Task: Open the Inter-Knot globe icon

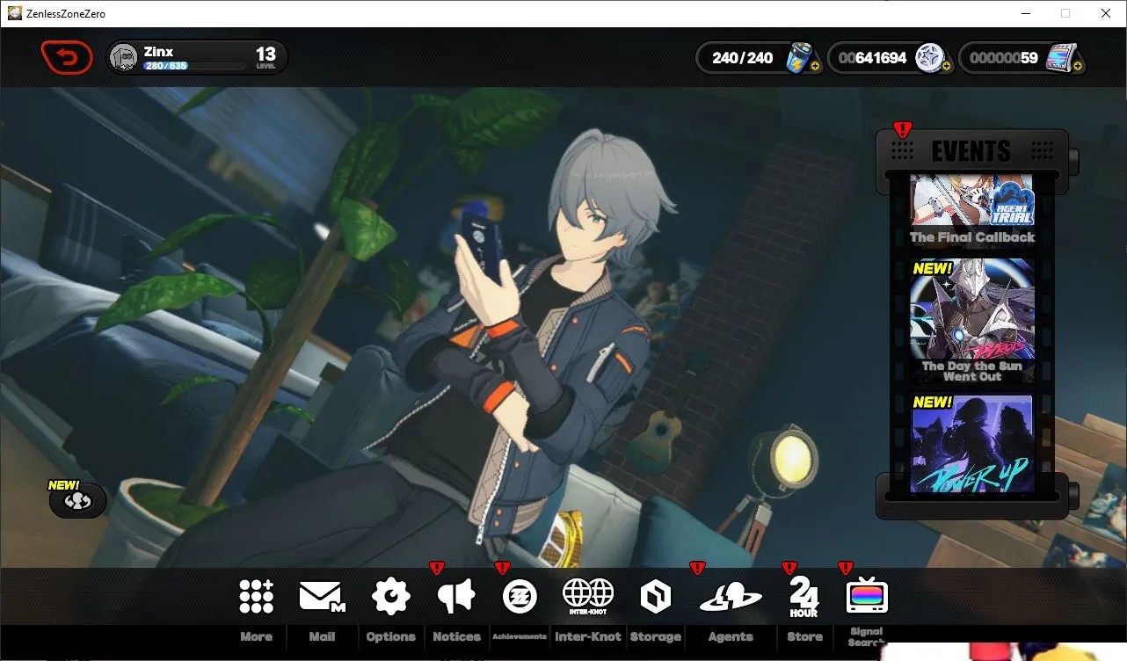Action: coord(588,597)
